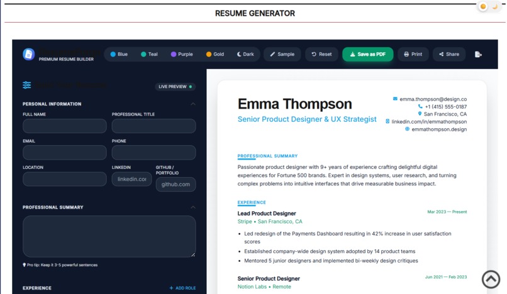This screenshot has height=294, width=507.
Task: Click the 'Lead Product Designer' job title
Action: point(267,214)
